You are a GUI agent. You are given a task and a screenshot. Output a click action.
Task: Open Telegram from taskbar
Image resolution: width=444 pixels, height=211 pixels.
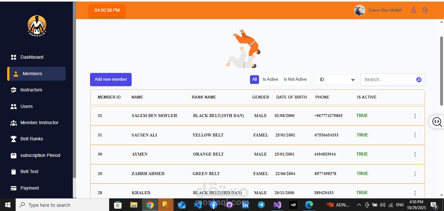[x=261, y=205]
